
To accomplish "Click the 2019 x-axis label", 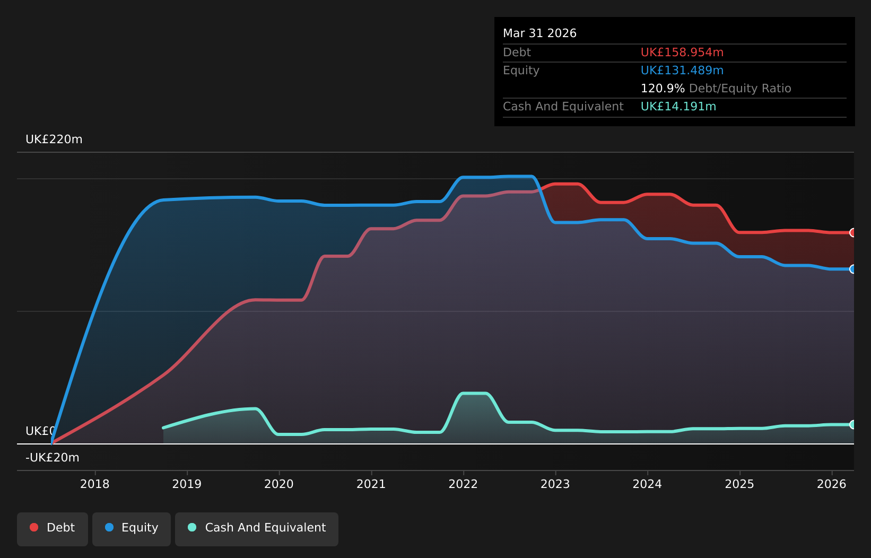I will coord(187,484).
